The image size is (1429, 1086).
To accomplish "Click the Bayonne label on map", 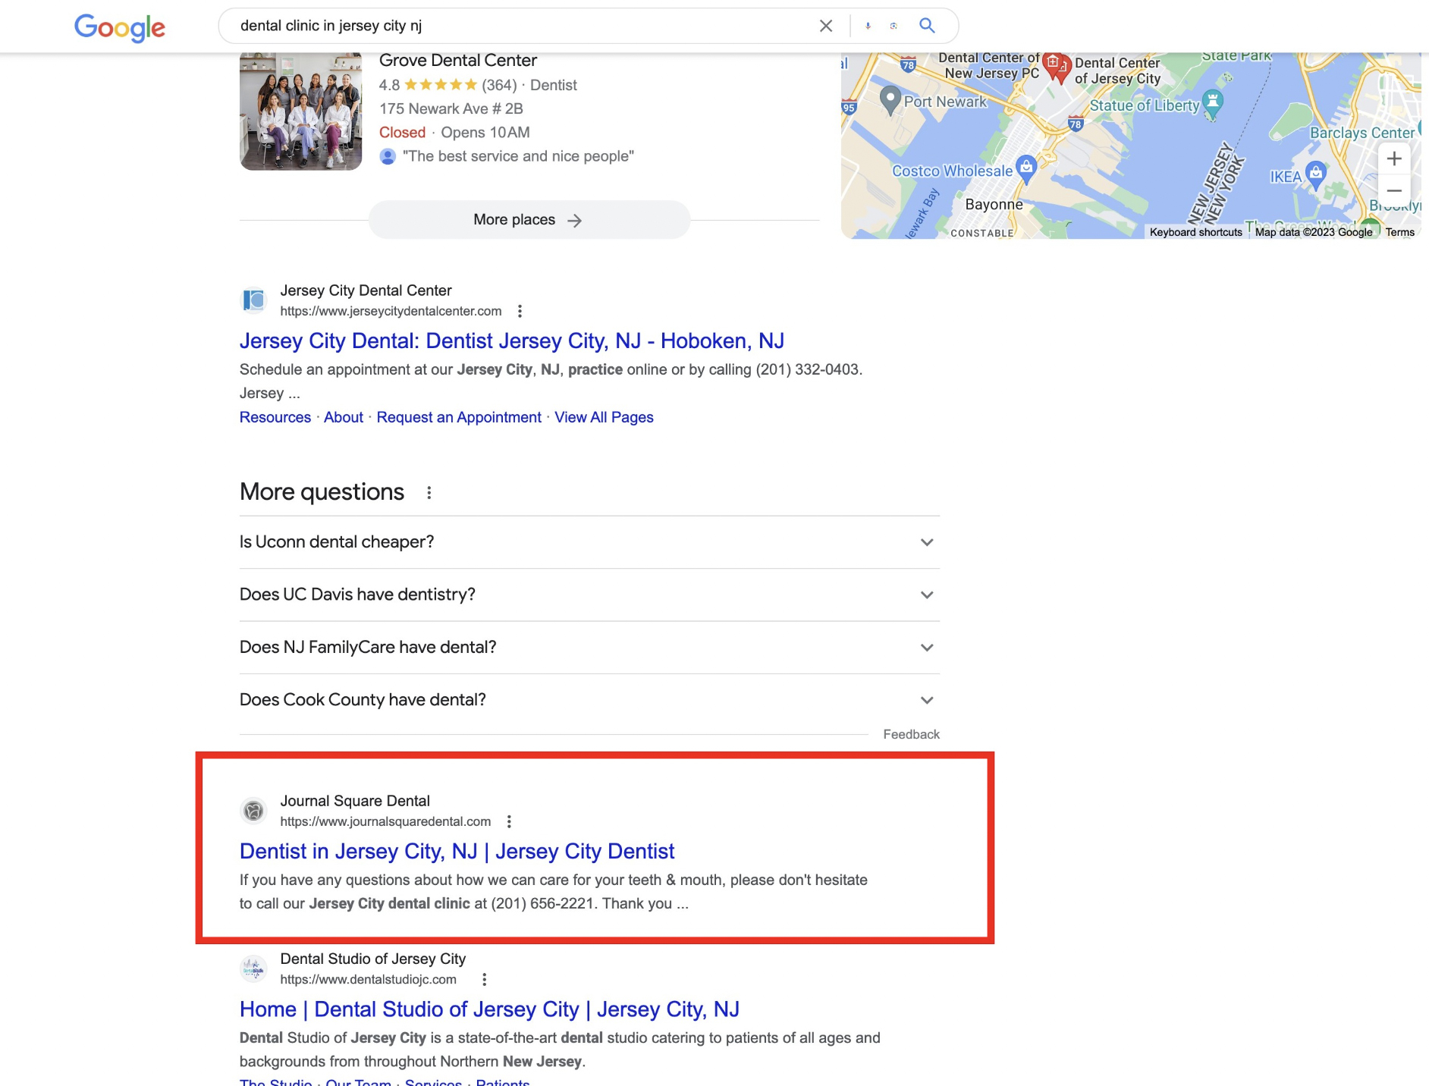I will click(994, 205).
